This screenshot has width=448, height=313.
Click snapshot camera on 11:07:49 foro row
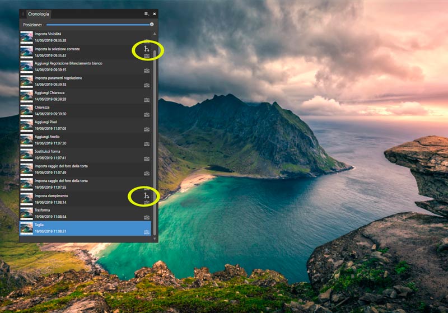click(147, 174)
